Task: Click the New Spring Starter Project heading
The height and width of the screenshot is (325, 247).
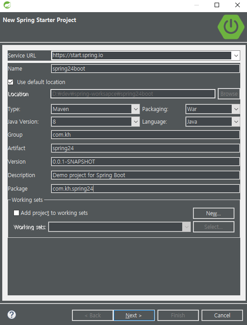Action: click(40, 20)
